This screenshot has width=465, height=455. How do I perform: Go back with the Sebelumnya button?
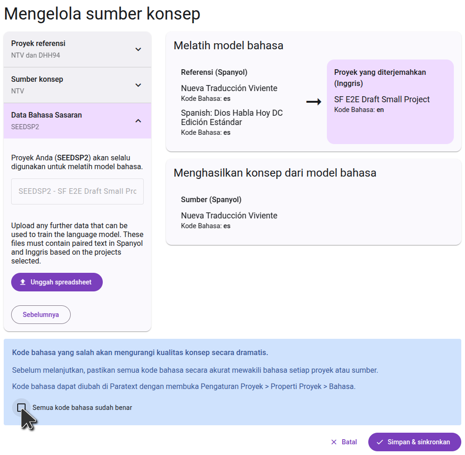tap(41, 315)
